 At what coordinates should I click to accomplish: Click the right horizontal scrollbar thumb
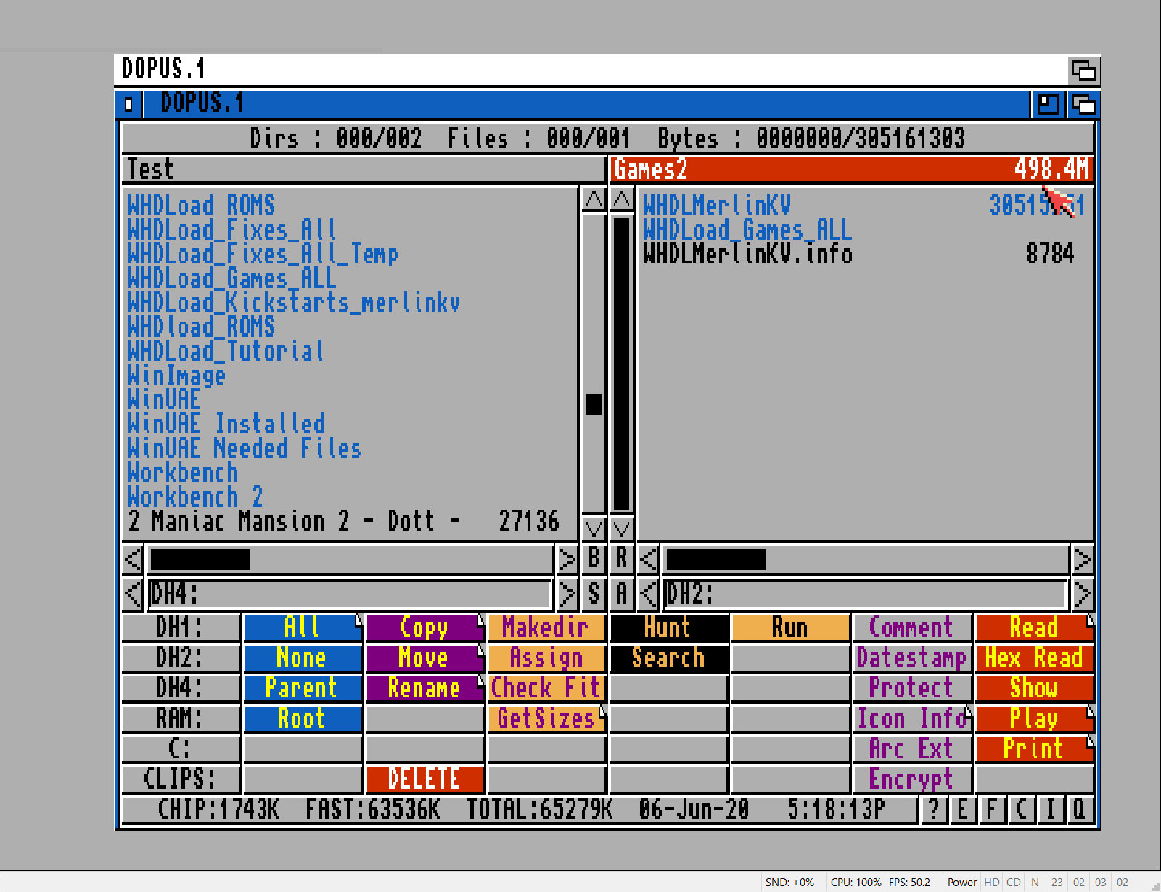pos(715,559)
